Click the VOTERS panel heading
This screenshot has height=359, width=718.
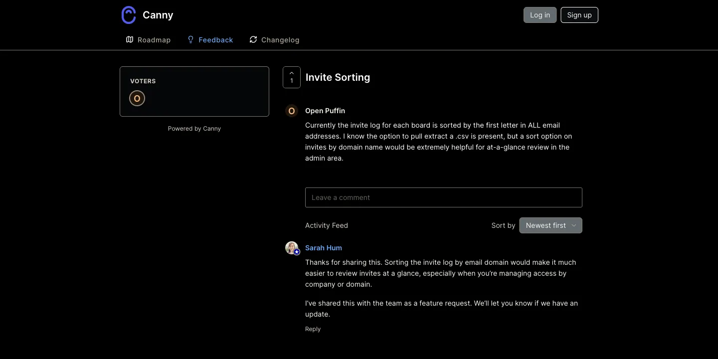click(143, 81)
